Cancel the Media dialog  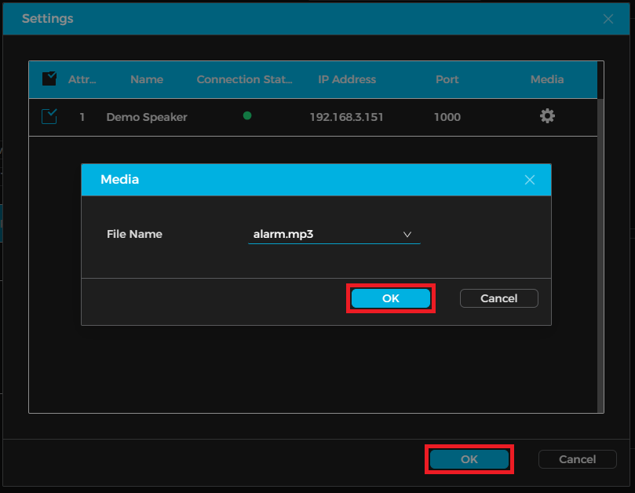pos(498,298)
